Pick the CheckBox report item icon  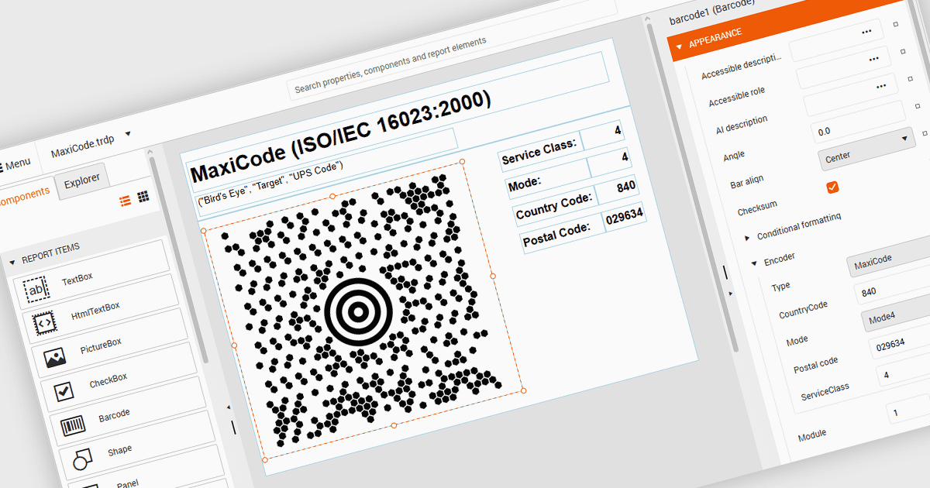click(64, 392)
